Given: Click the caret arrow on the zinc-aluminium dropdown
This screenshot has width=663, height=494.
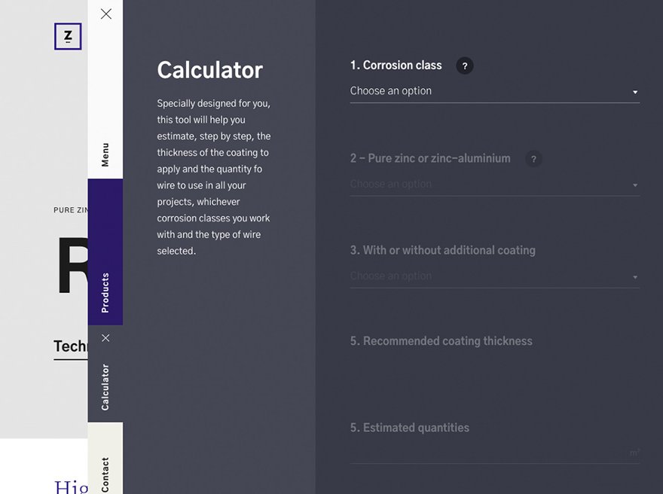Looking at the screenshot, I should [x=635, y=184].
